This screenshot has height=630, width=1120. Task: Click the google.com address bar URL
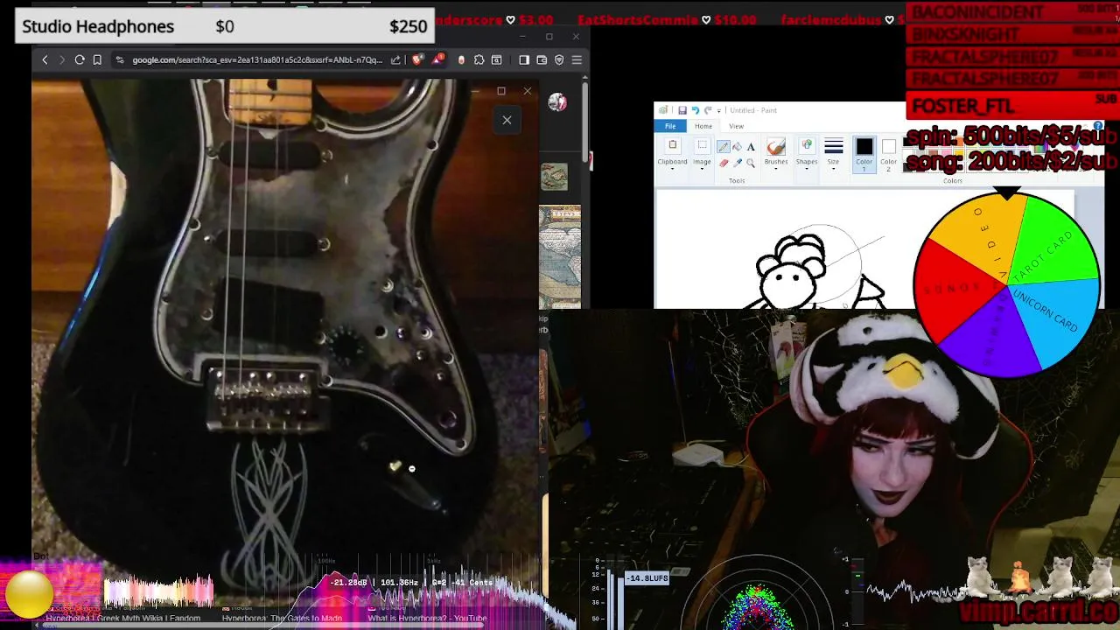point(257,59)
